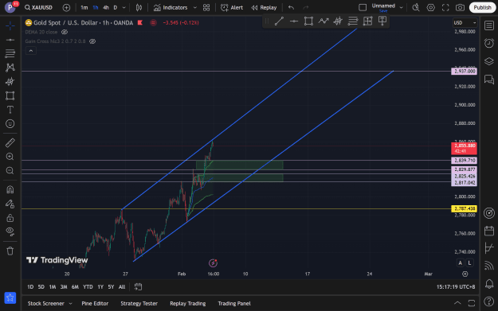
Task: Activate zoom in tool
Action: pos(10,157)
